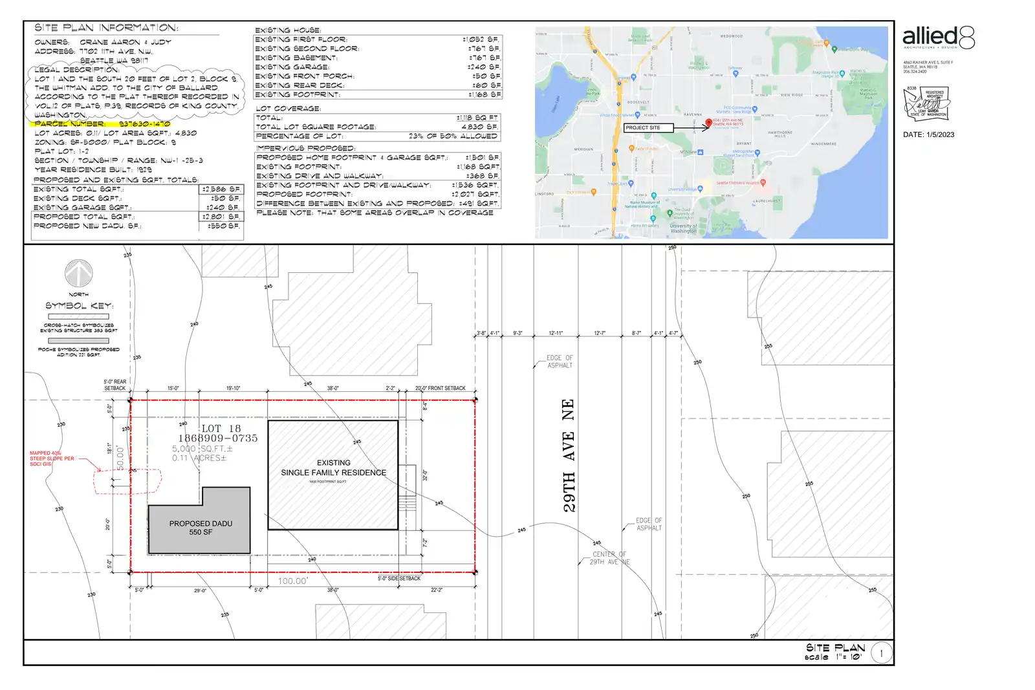Image resolution: width=1035 pixels, height=690 pixels.
Task: Click the 20'-0" FRONT SETBACK label
Action: [x=441, y=389]
